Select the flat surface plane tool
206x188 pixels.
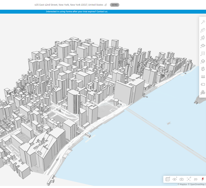click(x=203, y=46)
